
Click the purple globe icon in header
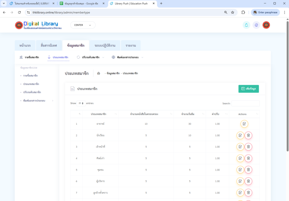pos(256,25)
